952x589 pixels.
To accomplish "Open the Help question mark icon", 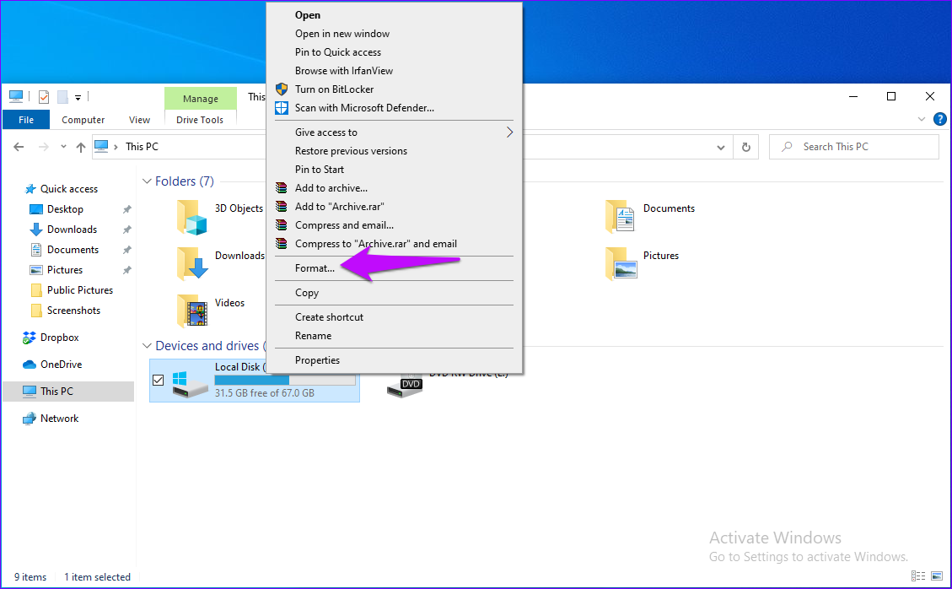I will 940,119.
